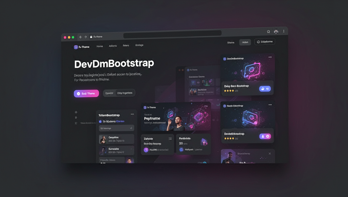Screen dimensions: 348x197
Task: Click pill button on Daisy Bam Bootstrap card
Action: 265,89
